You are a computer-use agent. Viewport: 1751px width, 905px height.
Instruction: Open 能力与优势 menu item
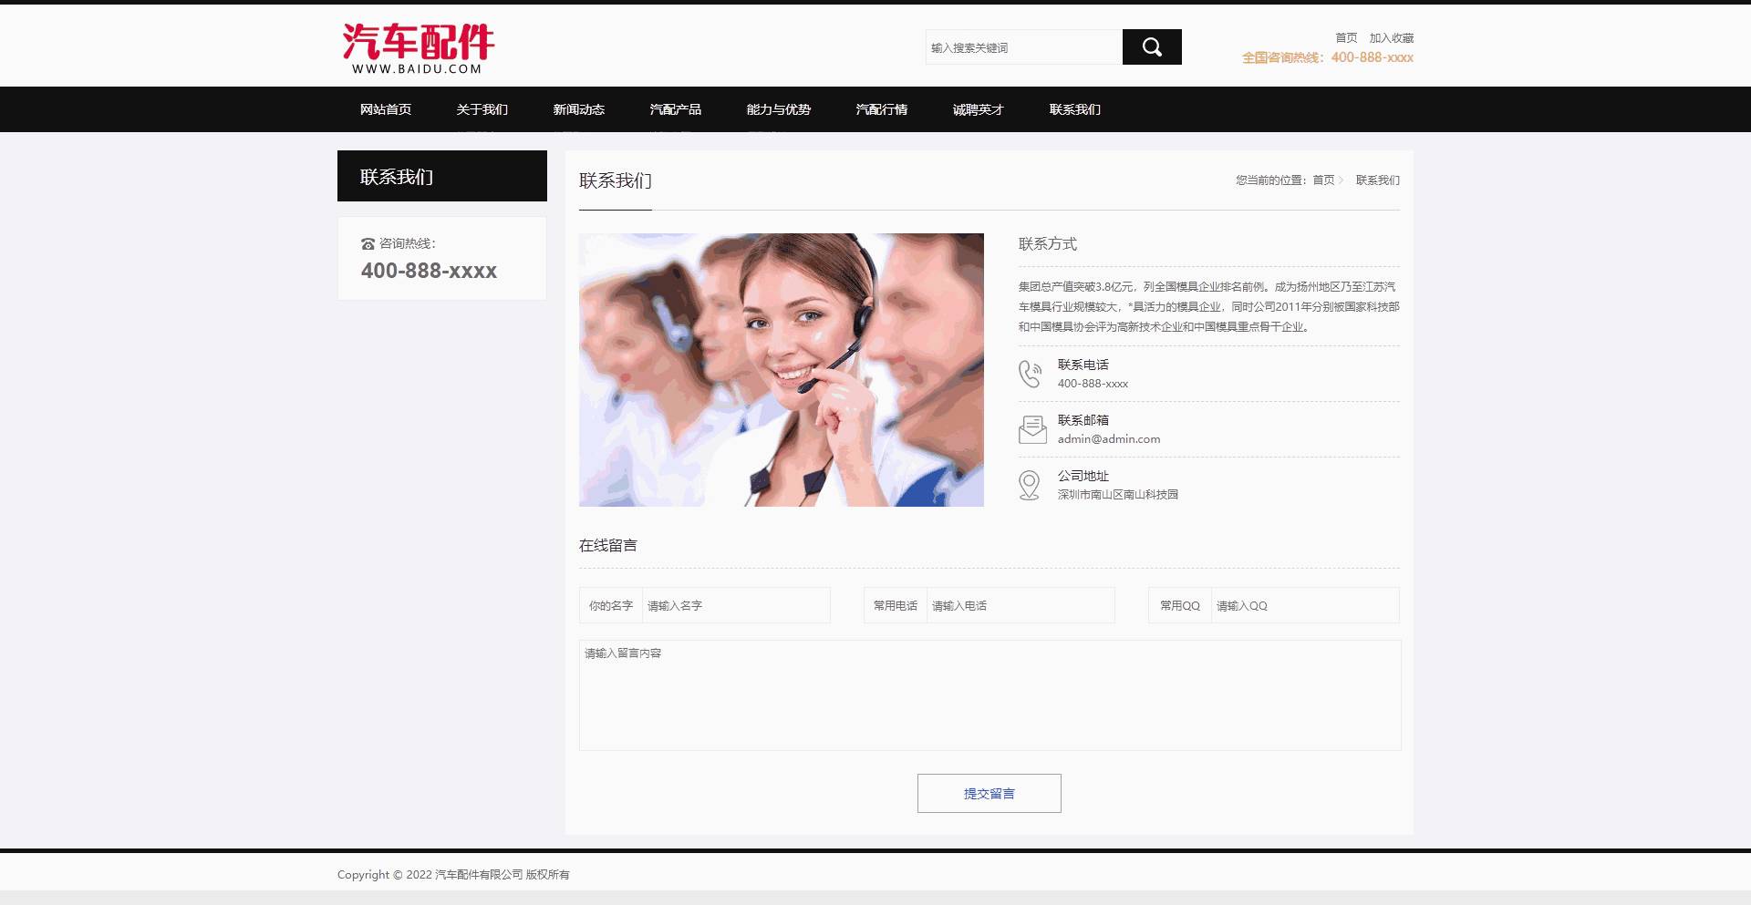point(778,109)
